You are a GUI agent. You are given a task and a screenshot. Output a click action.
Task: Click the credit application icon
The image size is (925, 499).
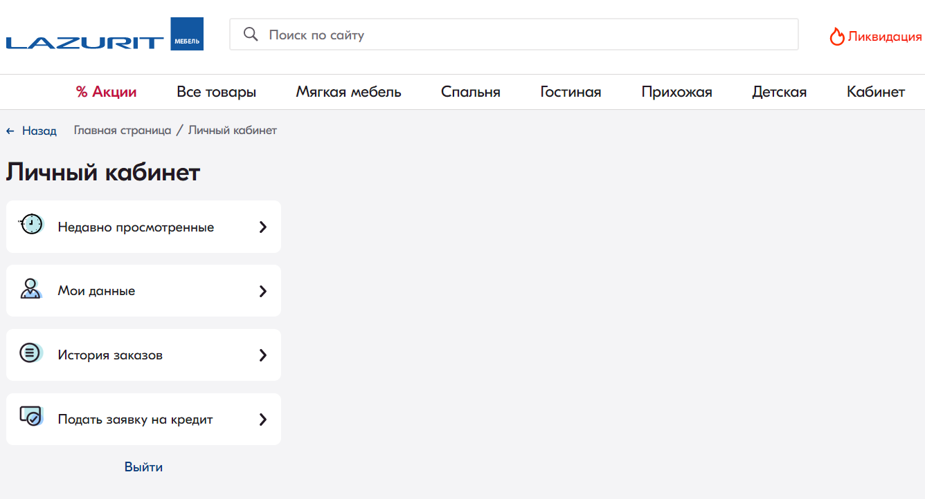point(31,416)
